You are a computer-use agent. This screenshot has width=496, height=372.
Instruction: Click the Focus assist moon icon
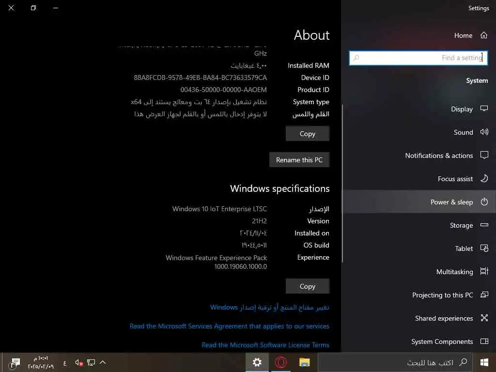[x=484, y=178]
